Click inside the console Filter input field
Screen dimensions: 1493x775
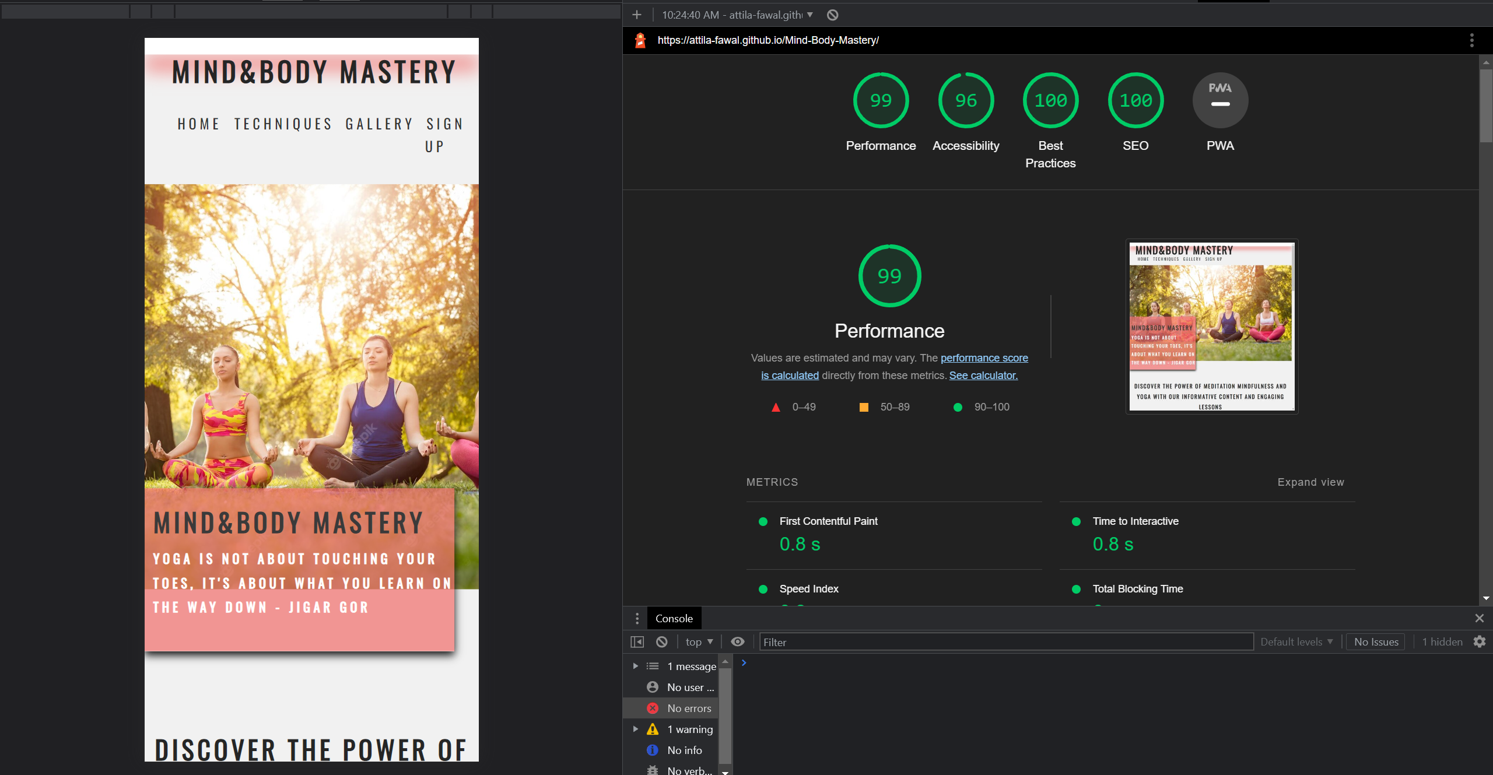(991, 641)
